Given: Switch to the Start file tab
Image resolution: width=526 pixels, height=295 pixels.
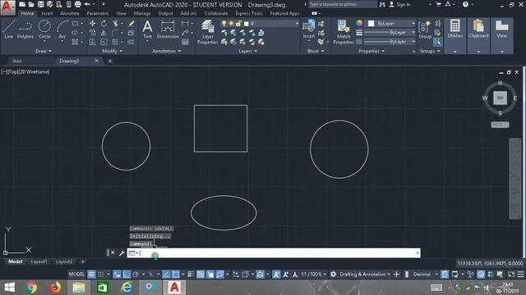Looking at the screenshot, I should tap(17, 61).
